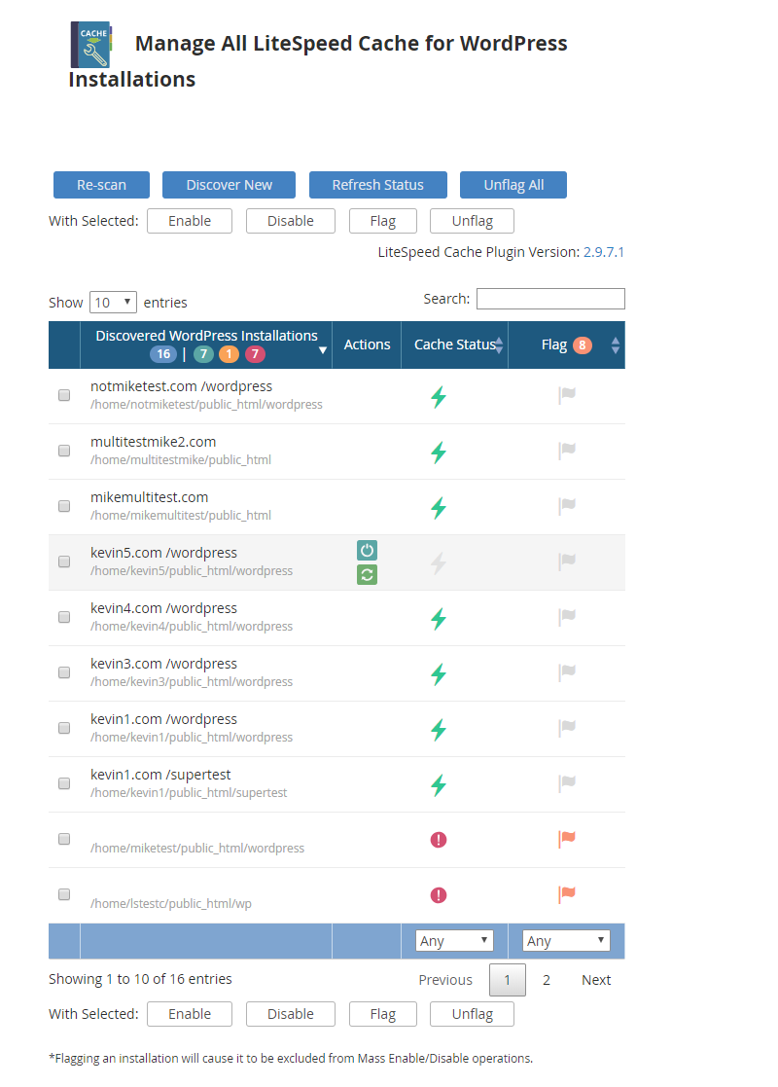778x1087 pixels.
Task: Go to page 2 of the results
Action: coord(547,980)
